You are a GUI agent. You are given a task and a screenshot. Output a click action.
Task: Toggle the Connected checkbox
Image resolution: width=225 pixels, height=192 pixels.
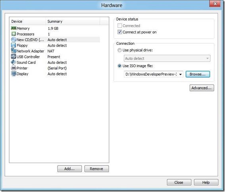(119, 26)
